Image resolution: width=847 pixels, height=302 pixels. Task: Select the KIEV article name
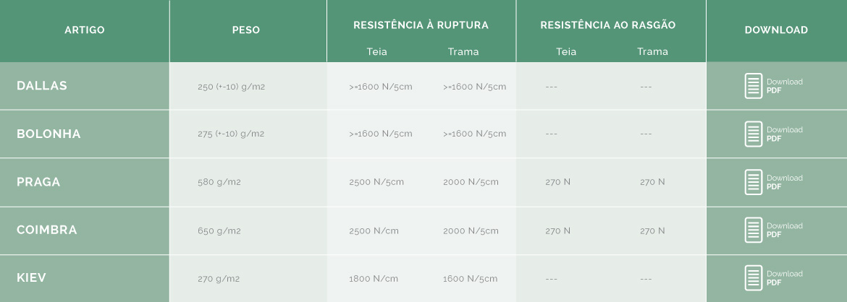tap(31, 277)
